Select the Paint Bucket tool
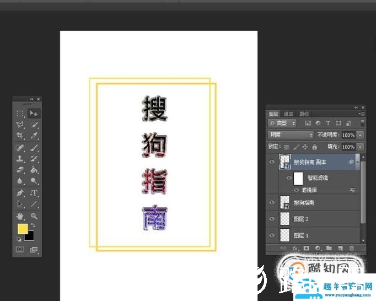Screen dimensions: 376x301 coord(34,170)
